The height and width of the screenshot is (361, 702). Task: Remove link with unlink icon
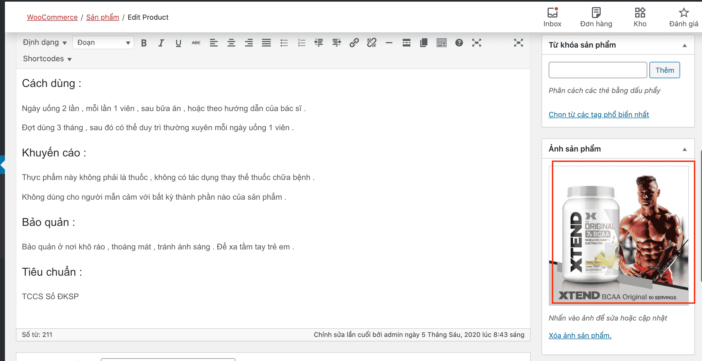[x=372, y=43]
